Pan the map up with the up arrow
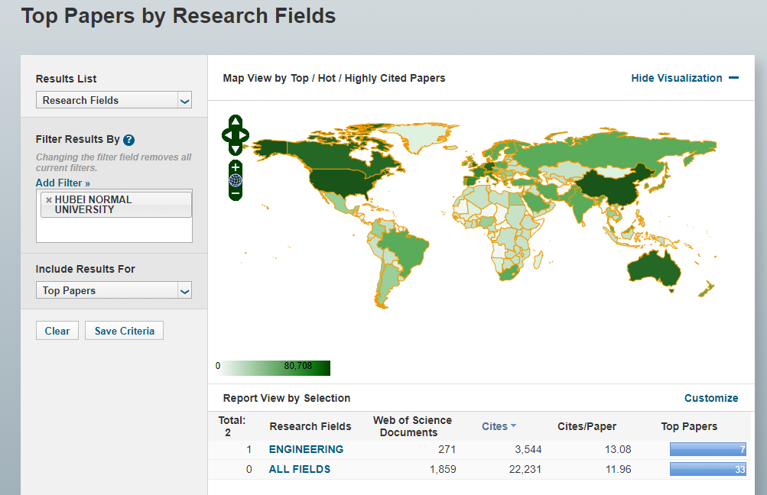Screen dimensions: 767x495 tap(236, 122)
